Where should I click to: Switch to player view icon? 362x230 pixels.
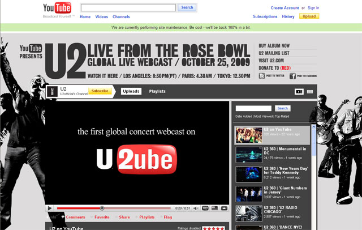click(299, 92)
